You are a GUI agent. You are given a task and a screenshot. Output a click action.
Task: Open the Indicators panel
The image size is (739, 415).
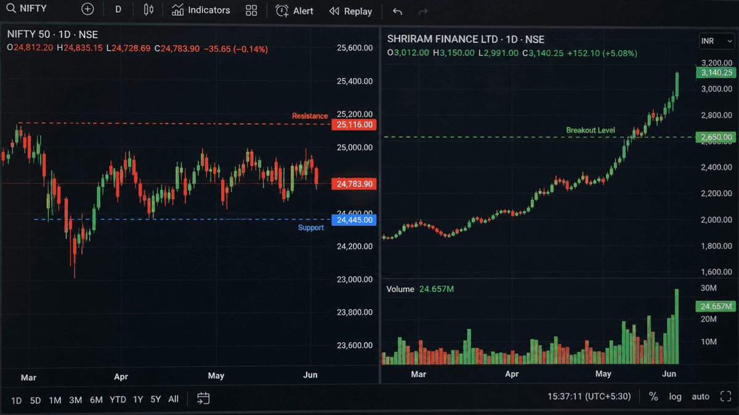point(201,10)
